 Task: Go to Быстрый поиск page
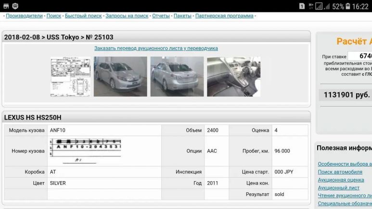tap(83, 16)
